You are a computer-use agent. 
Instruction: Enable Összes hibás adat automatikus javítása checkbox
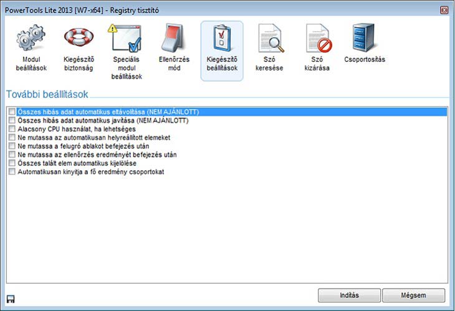point(12,120)
